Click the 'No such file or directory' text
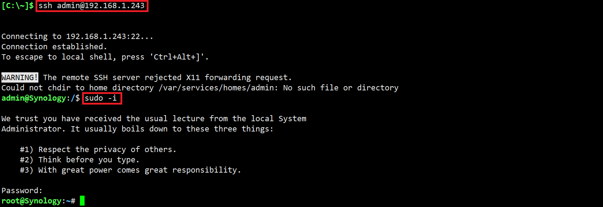Image resolution: width=603 pixels, height=207 pixels. pyautogui.click(x=340, y=88)
